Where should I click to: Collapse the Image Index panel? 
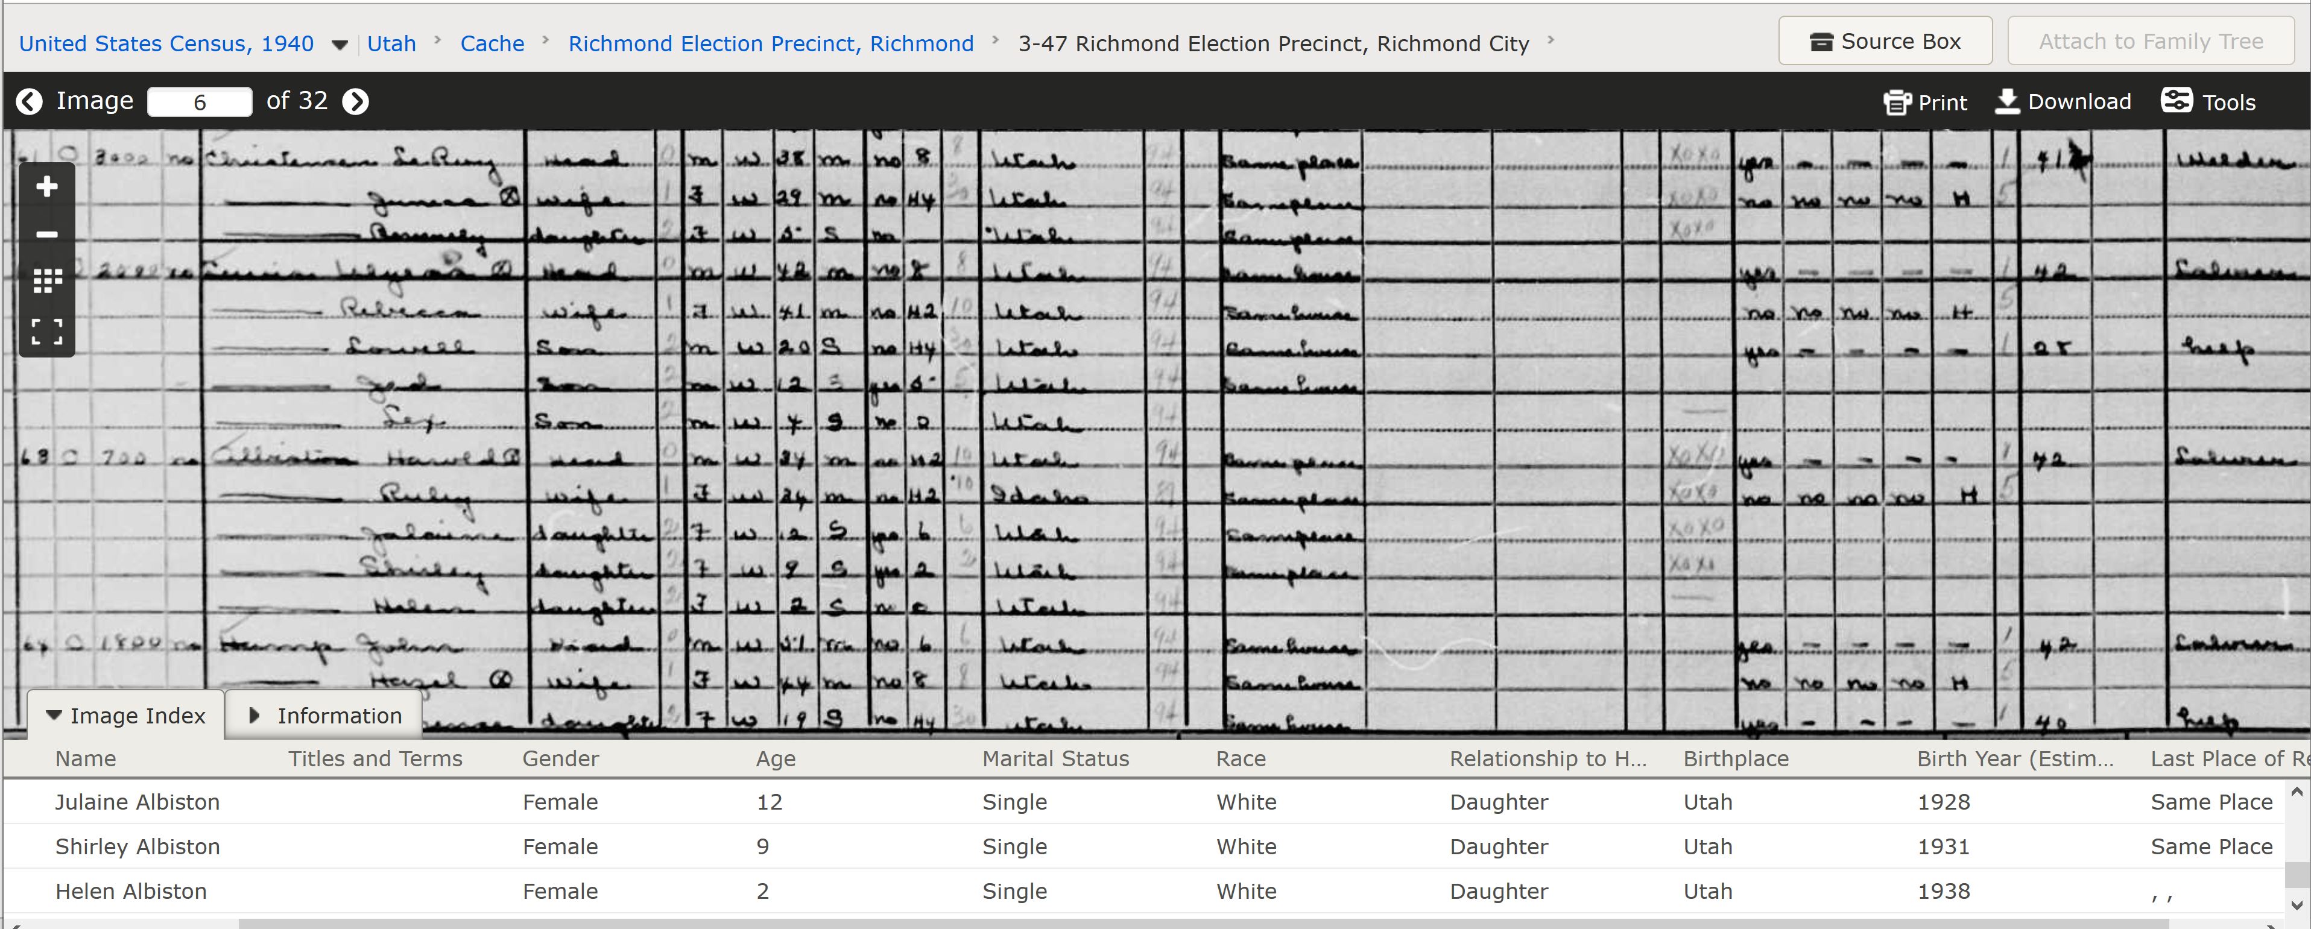click(125, 716)
